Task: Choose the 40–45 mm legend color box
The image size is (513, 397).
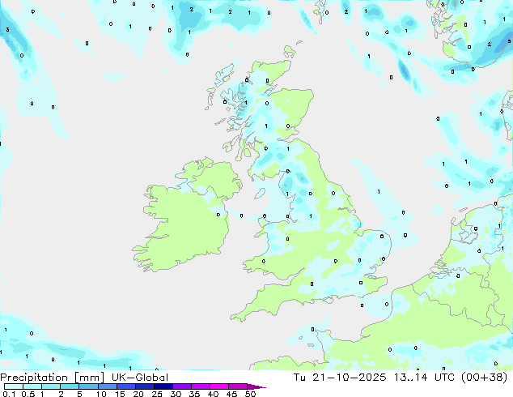Action: click(x=219, y=386)
